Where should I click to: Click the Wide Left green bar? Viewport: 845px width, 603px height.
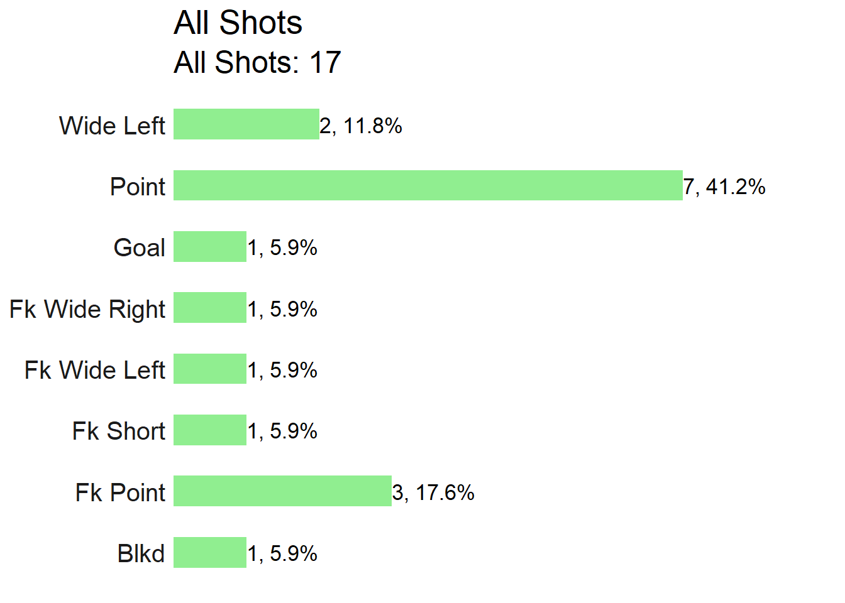[x=246, y=124]
